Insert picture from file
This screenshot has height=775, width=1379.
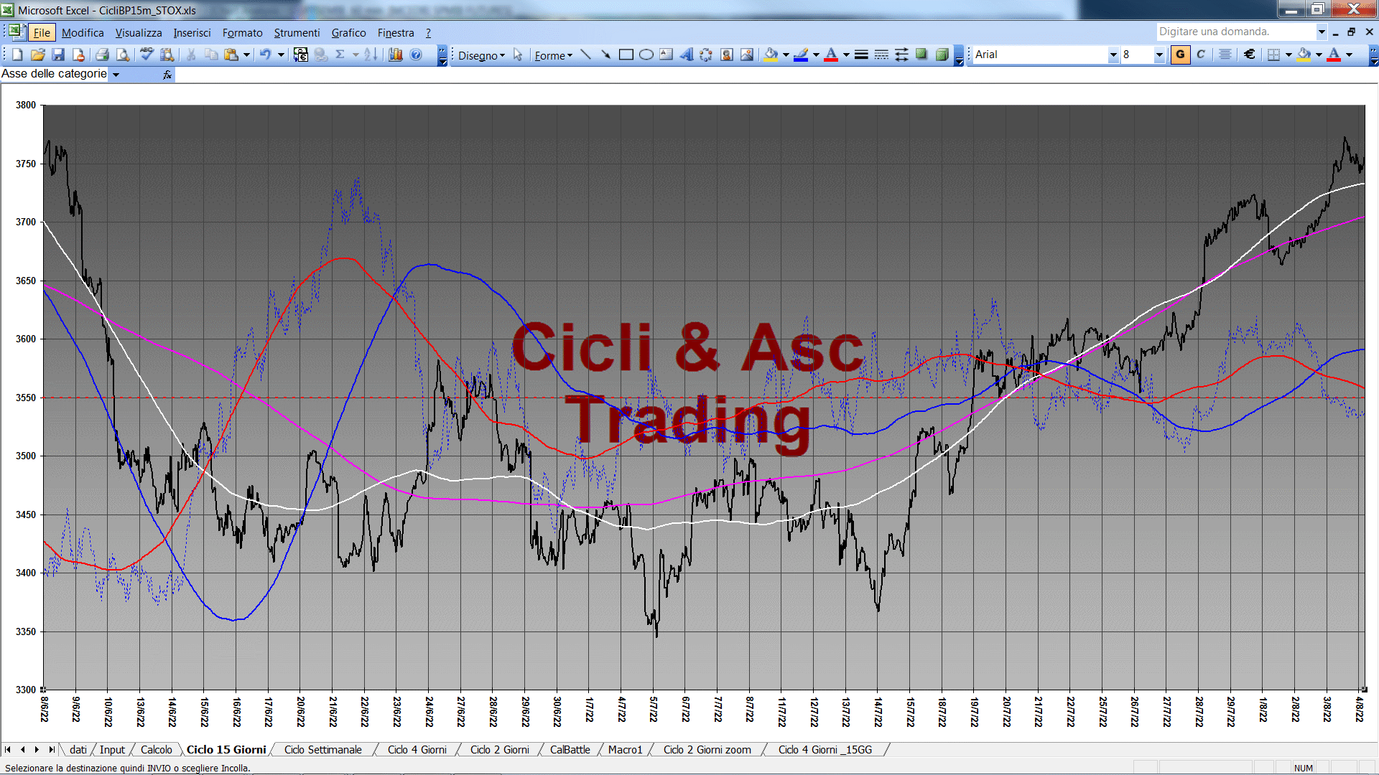click(x=747, y=55)
